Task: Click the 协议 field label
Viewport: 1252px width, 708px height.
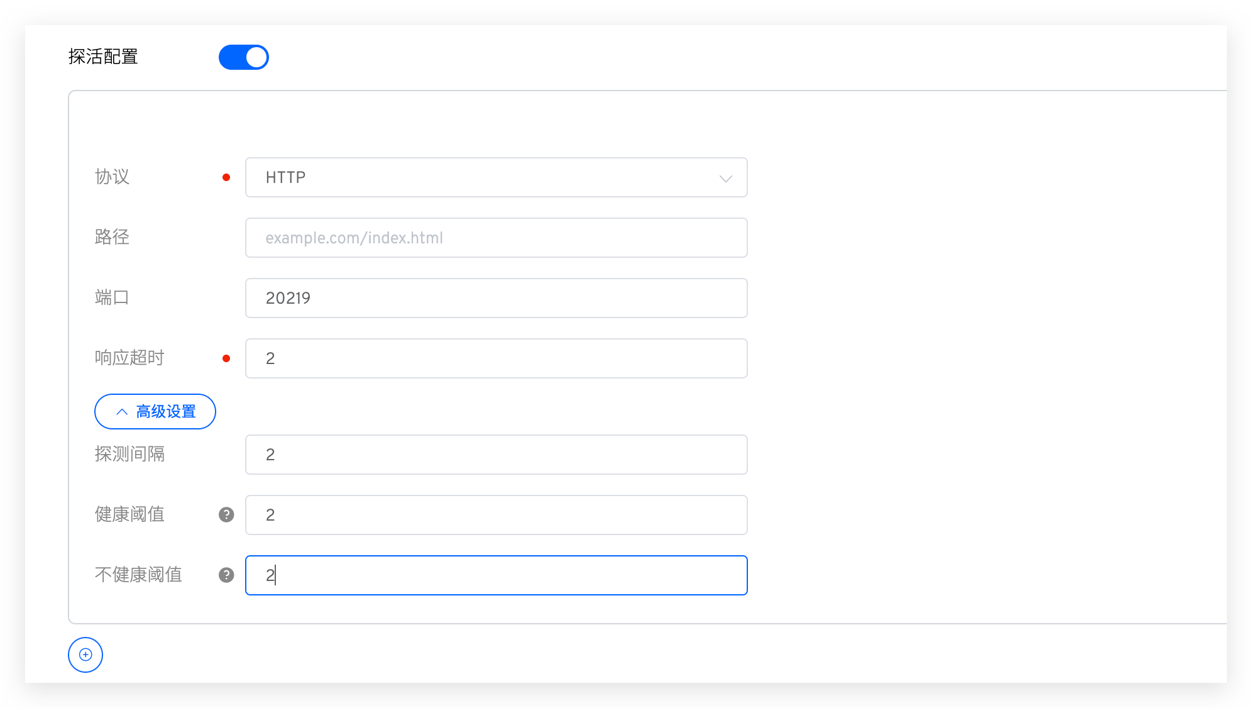Action: 112,177
